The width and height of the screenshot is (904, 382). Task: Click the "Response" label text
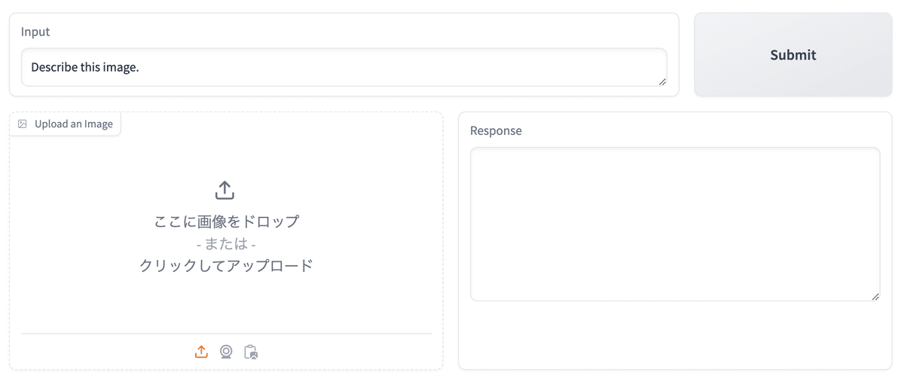click(x=496, y=130)
